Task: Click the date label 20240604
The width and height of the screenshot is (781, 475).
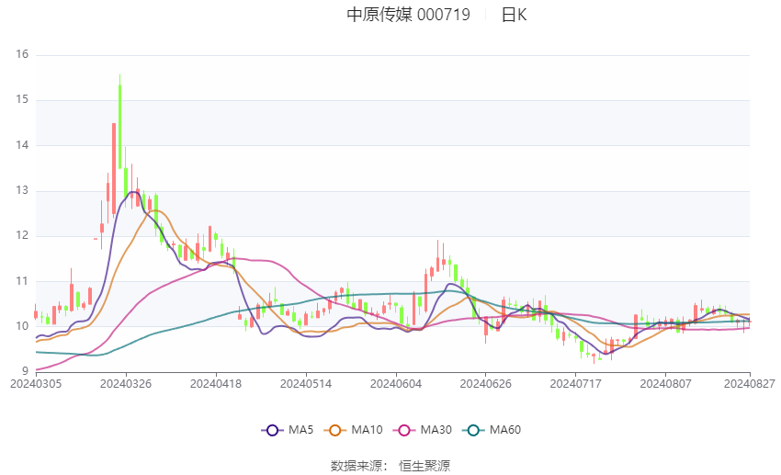Action: click(x=396, y=384)
